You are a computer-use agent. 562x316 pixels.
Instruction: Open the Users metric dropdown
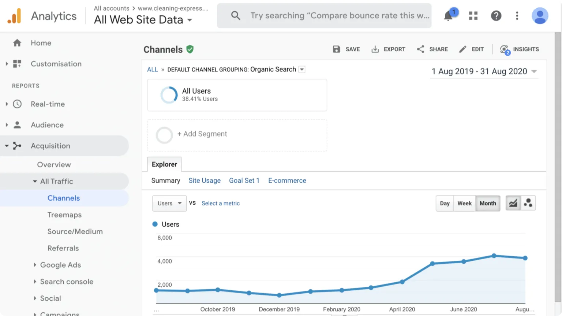click(x=169, y=203)
